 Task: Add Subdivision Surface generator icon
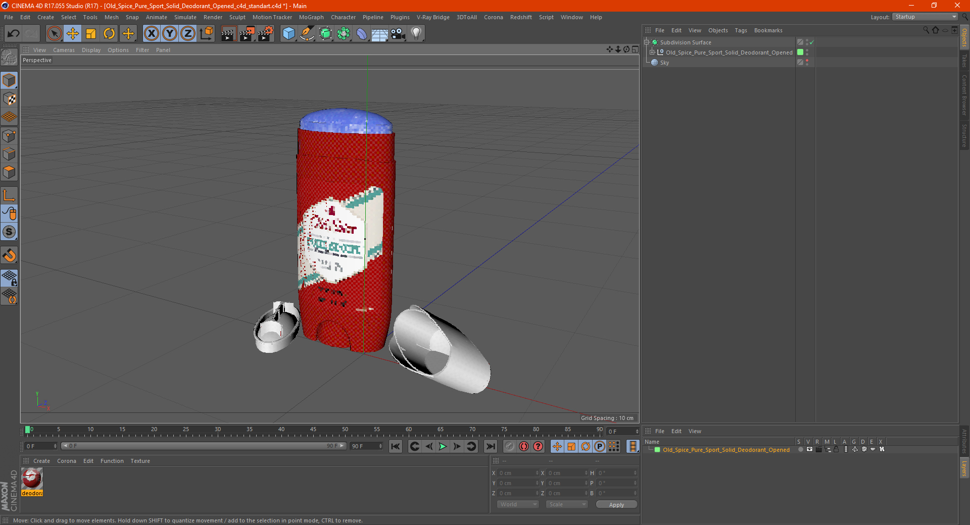(326, 34)
